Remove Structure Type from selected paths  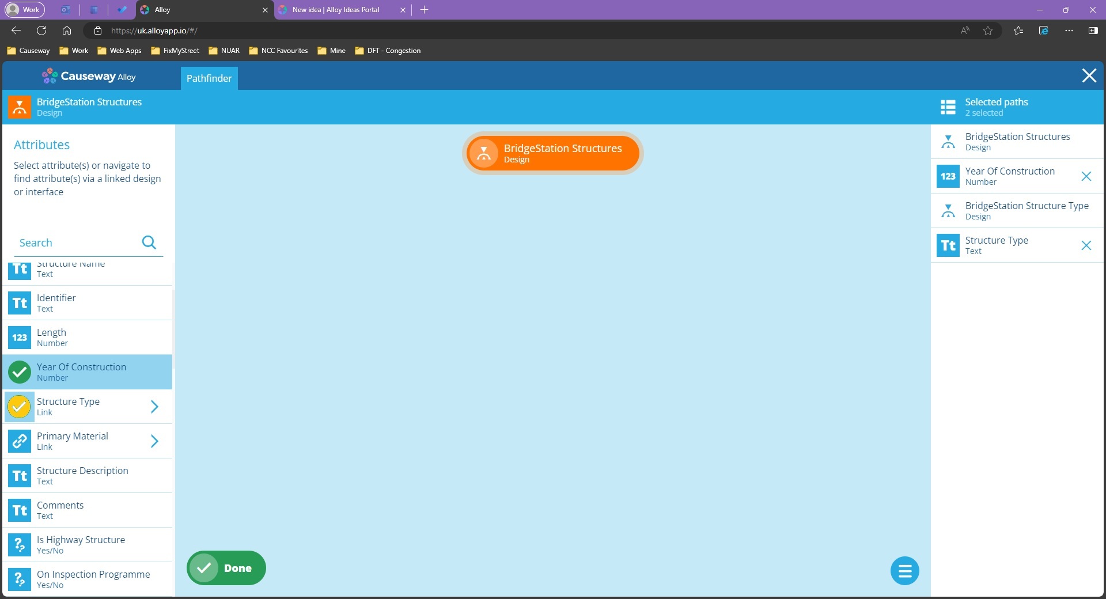point(1086,245)
